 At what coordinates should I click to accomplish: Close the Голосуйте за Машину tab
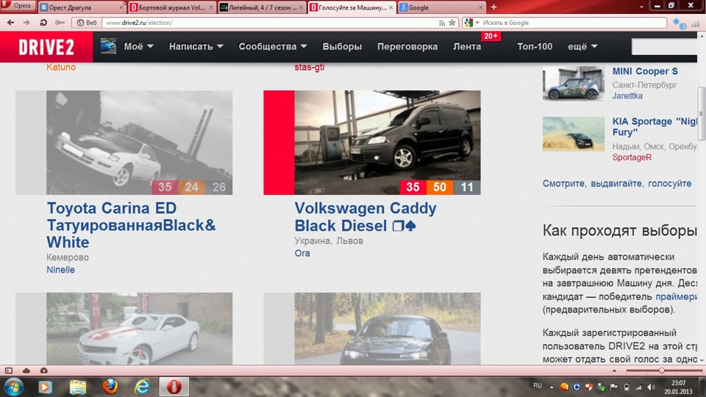(391, 7)
